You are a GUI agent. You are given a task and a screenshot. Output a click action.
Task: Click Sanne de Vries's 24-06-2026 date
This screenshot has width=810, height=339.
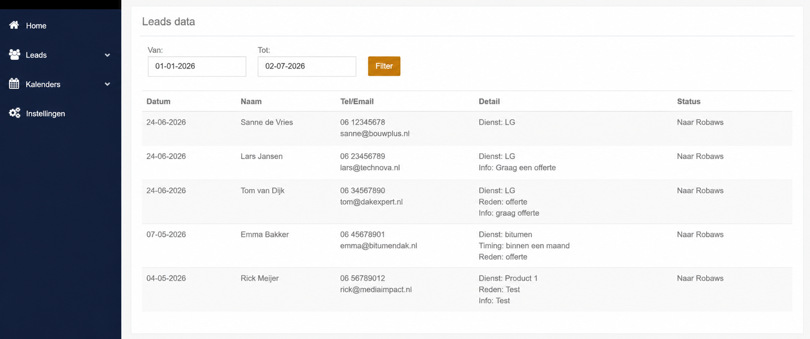[166, 122]
